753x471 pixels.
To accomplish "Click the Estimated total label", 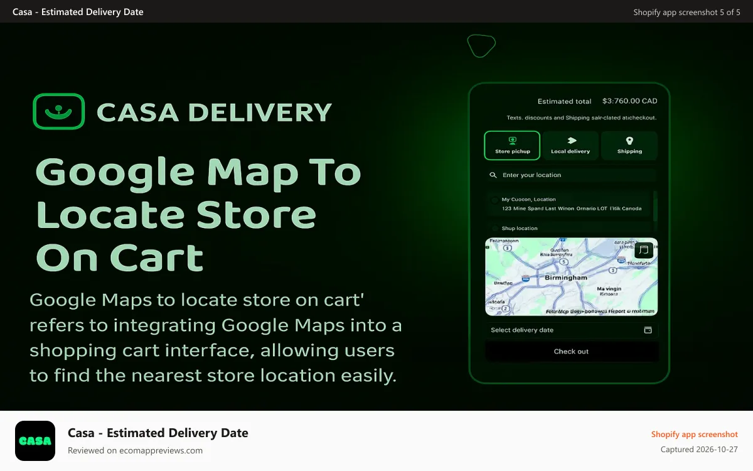I will pos(565,101).
